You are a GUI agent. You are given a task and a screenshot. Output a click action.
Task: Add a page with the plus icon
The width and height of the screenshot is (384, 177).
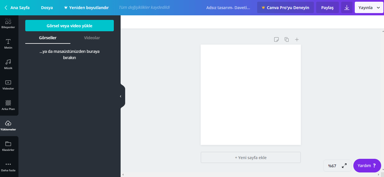coord(297,39)
